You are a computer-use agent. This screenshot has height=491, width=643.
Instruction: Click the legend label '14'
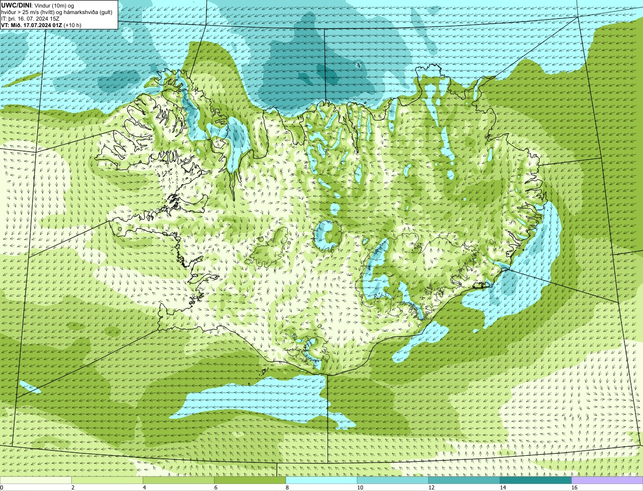(502, 487)
